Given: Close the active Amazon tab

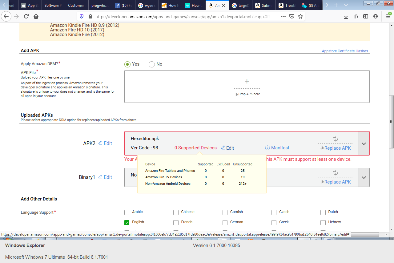Looking at the screenshot, I should 223,6.
